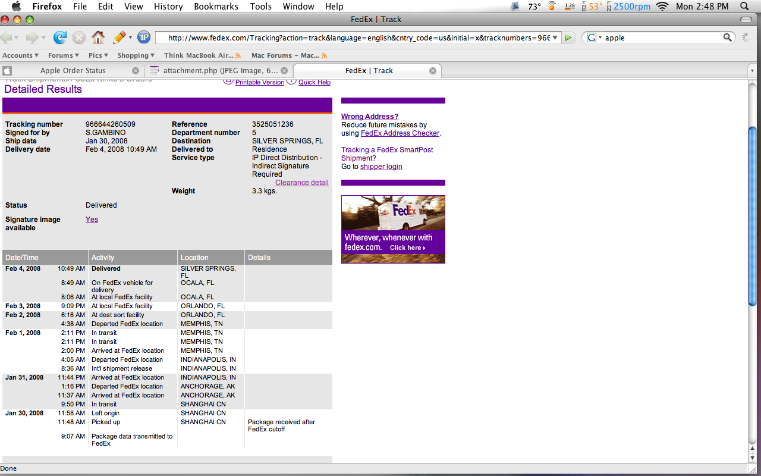Click the toolbar toggle pill in title bar
This screenshot has height=476, width=761.
click(746, 20)
